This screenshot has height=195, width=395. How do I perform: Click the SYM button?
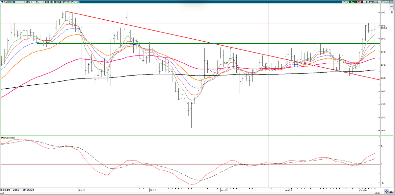[x=65, y=2]
